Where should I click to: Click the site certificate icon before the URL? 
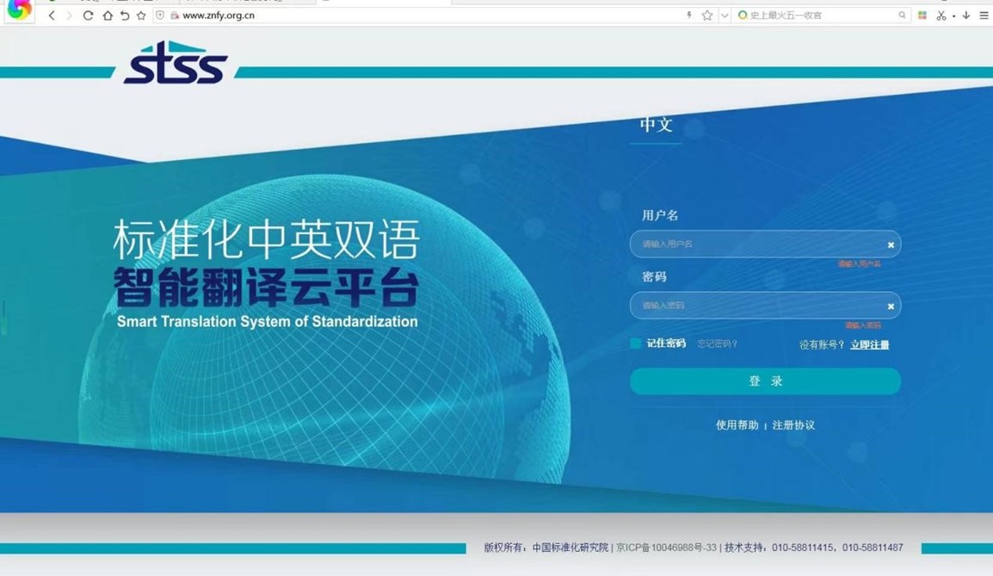[175, 15]
